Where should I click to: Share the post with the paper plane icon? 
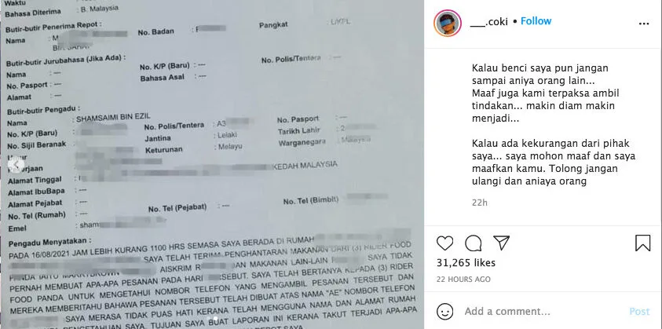pyautogui.click(x=501, y=243)
